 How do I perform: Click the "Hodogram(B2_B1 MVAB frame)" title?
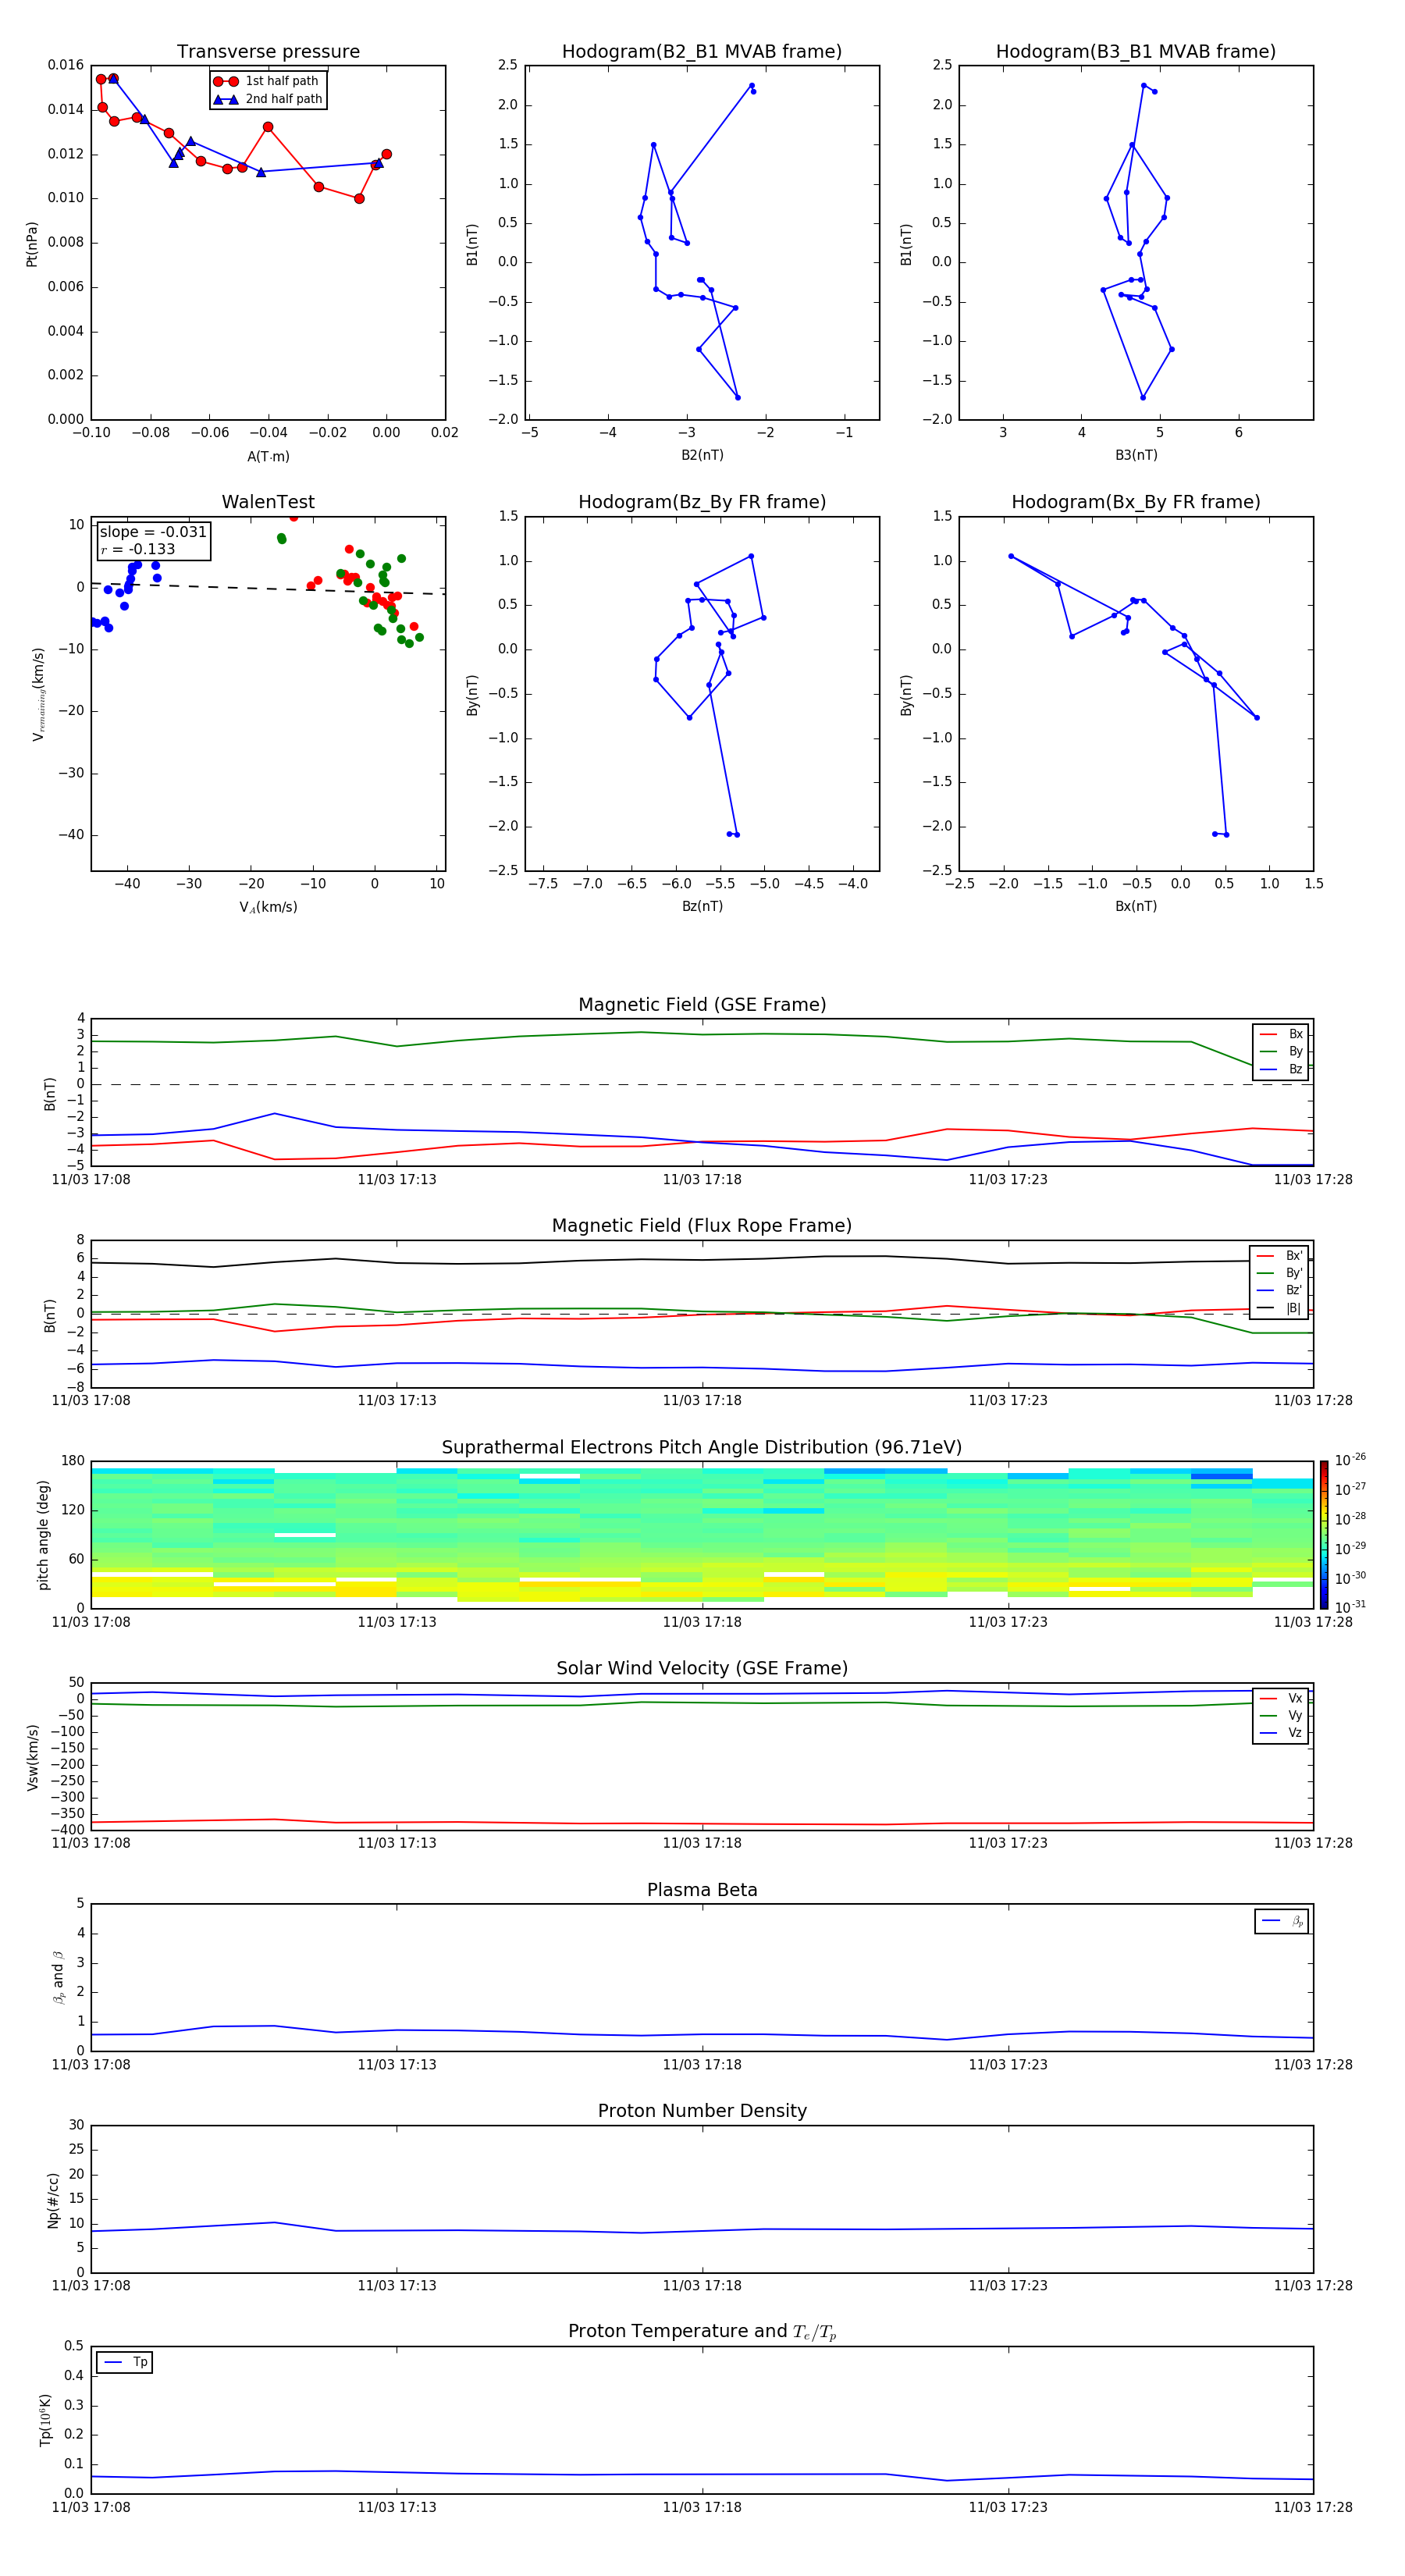[x=702, y=52]
